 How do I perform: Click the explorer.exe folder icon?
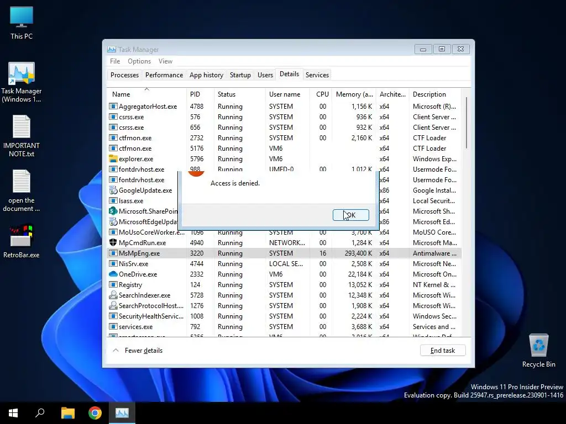(x=113, y=158)
